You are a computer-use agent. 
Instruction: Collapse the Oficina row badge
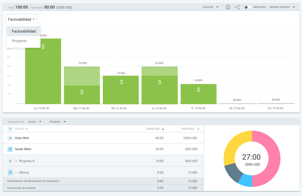[x=10, y=172]
